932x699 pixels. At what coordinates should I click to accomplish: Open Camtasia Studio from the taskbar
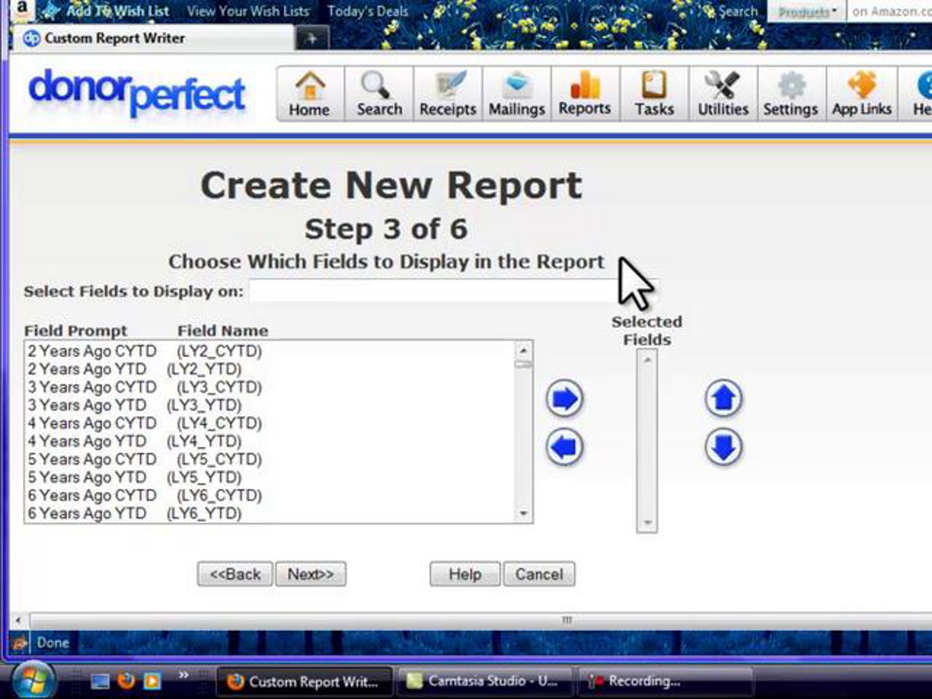[485, 681]
